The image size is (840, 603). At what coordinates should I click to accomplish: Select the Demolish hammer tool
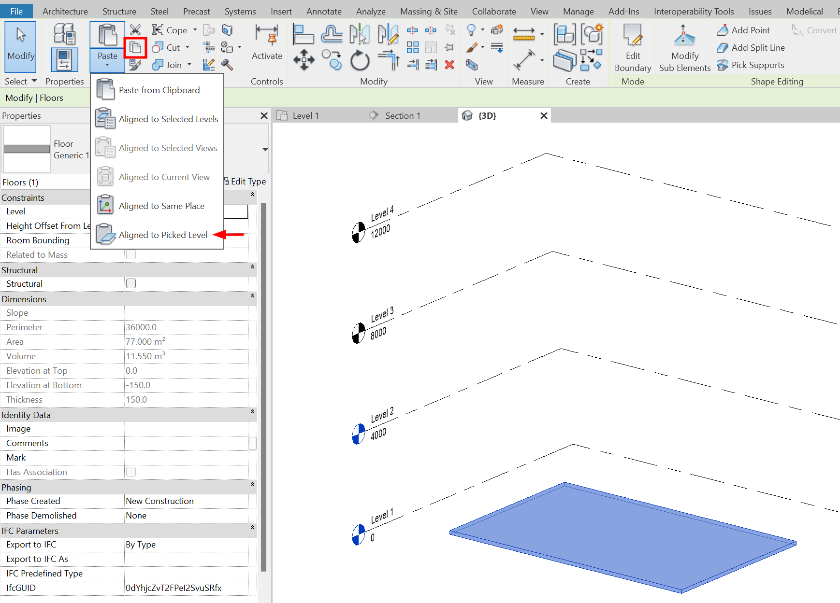point(227,65)
